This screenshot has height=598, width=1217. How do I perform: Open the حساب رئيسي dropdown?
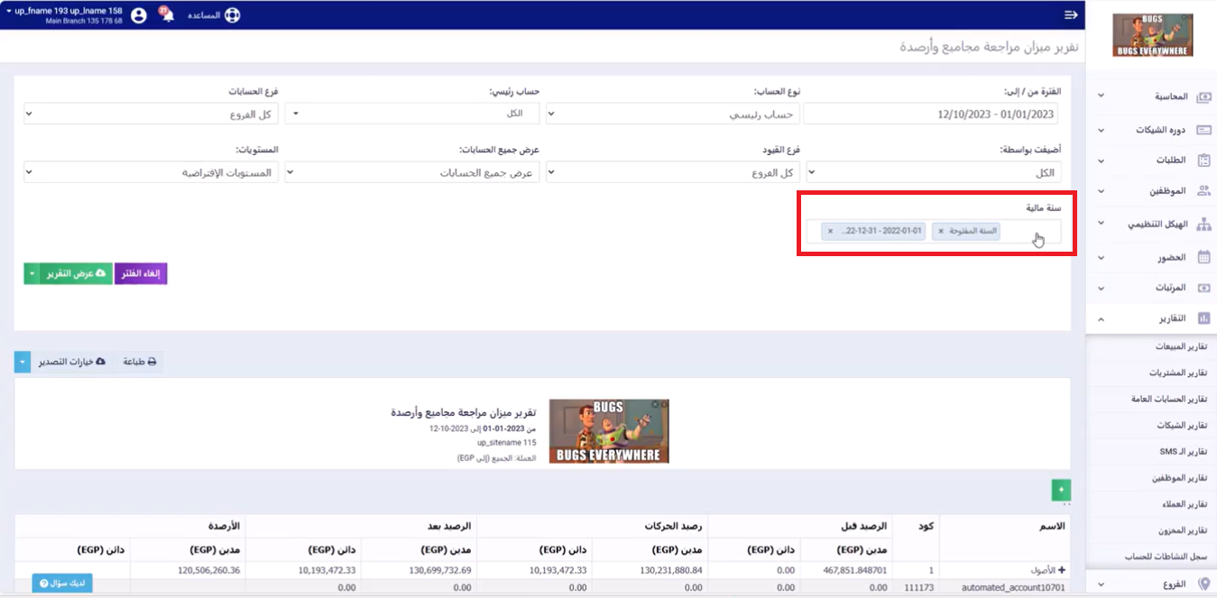pyautogui.click(x=412, y=114)
